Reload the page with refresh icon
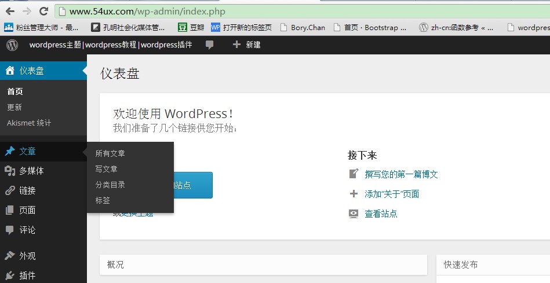 coord(43,11)
